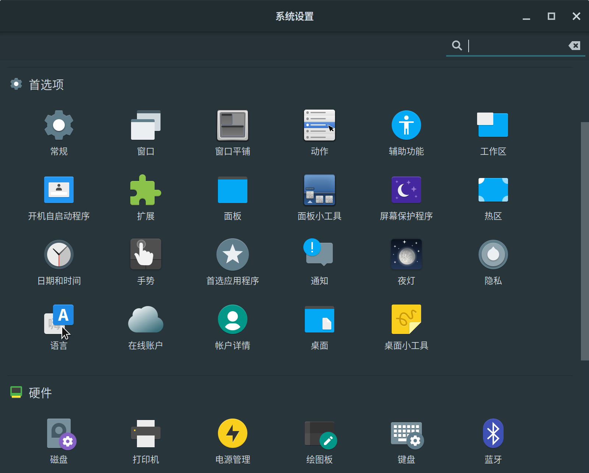The width and height of the screenshot is (589, 473).
Task: Open 首选应用程序 preferred applications star icon
Action: [233, 255]
